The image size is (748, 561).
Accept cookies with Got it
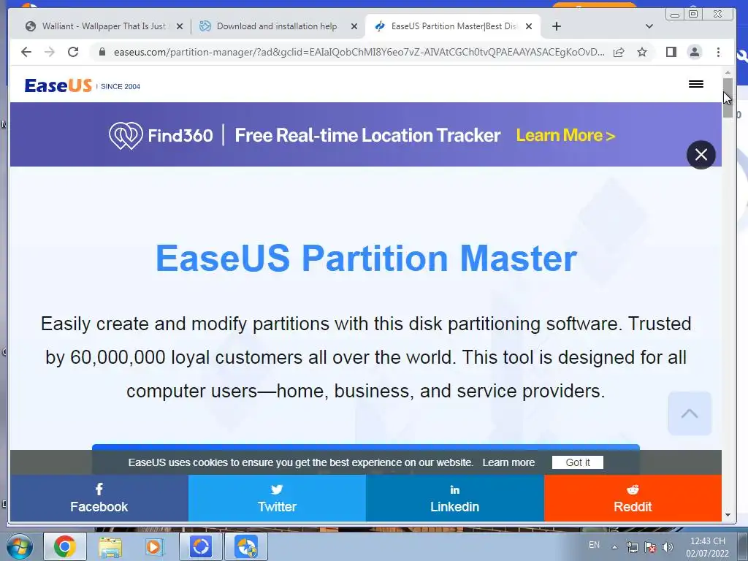pyautogui.click(x=578, y=462)
